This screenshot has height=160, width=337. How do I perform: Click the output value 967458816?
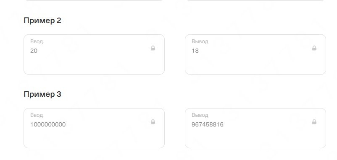[208, 125]
